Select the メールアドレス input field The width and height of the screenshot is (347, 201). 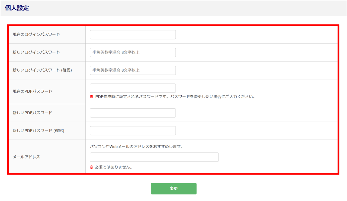pos(154,157)
